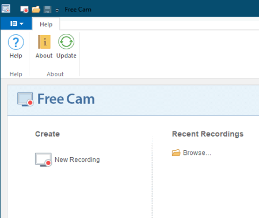Click New Recording under Create
Viewport: 259px width, 218px height.
tap(67, 159)
